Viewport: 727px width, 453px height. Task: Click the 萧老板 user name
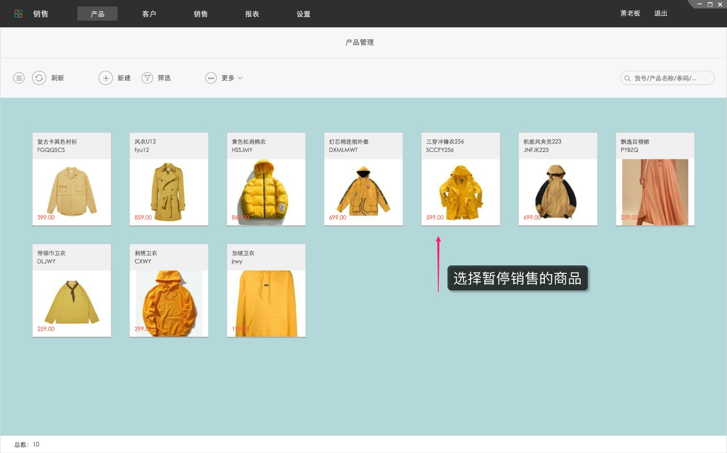coord(630,13)
